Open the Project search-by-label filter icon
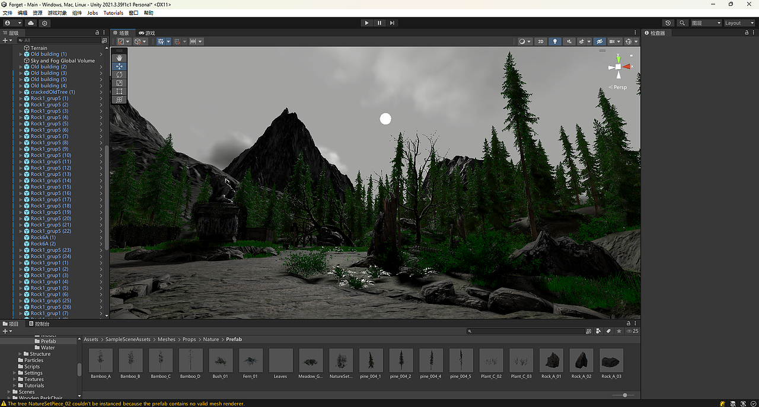Screen dimensions: 759x407 (x=608, y=331)
